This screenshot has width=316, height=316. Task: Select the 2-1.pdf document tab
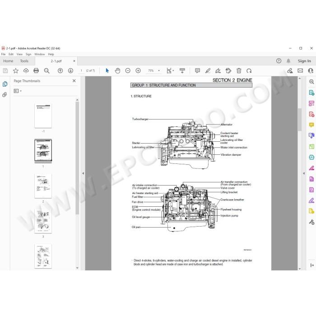click(56, 61)
